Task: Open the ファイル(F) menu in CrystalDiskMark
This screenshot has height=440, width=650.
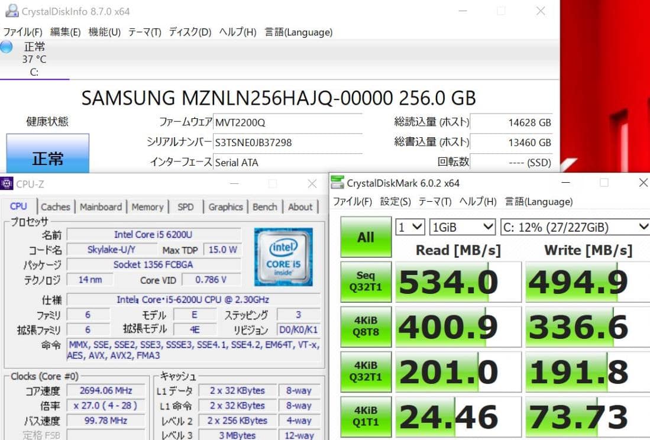Action: point(353,201)
